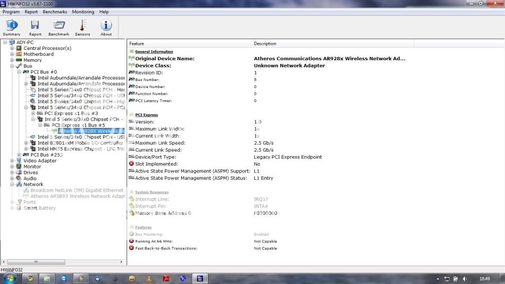Screen dimensions: 505x284
Task: Collapse PCI Express x1 Bus #5
Action: 40,125
